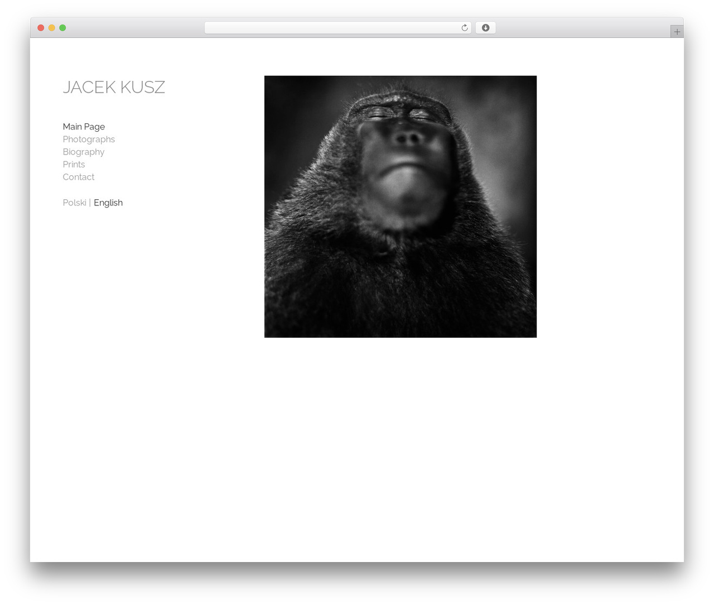Viewport: 714px width, 605px height.
Task: Minimize the window with the yellow button
Action: tap(52, 28)
